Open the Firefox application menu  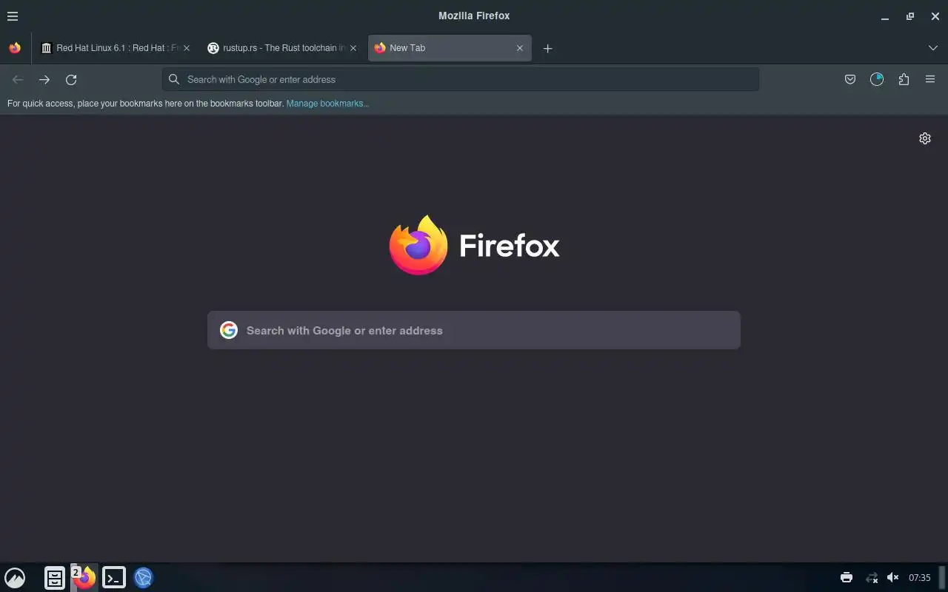[x=930, y=79]
